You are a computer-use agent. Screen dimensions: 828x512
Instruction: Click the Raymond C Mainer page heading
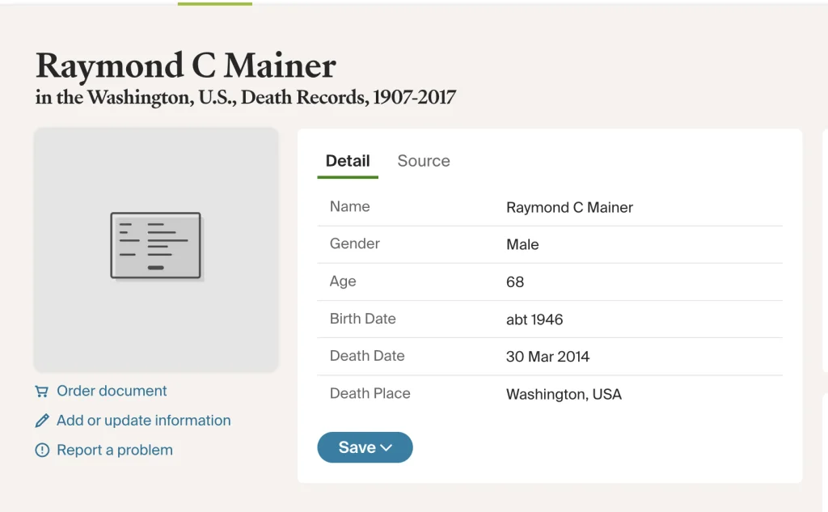click(185, 66)
